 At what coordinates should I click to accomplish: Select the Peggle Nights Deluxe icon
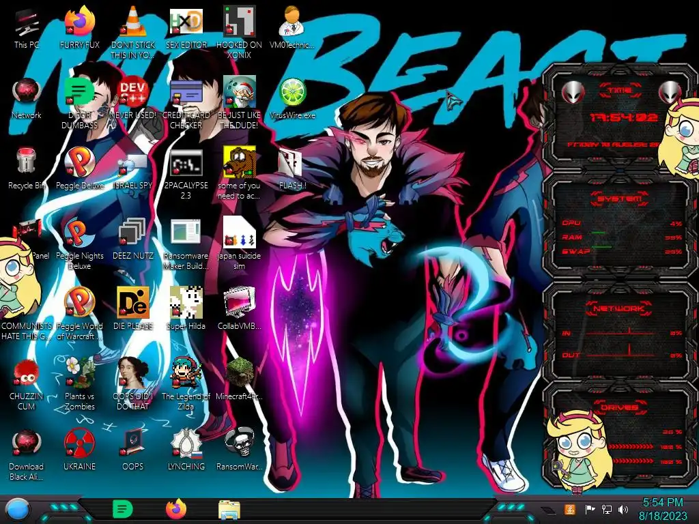point(79,244)
